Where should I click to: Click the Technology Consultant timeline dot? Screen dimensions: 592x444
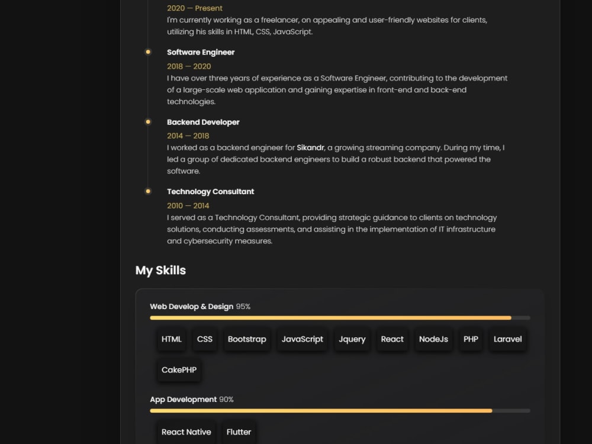[148, 191]
